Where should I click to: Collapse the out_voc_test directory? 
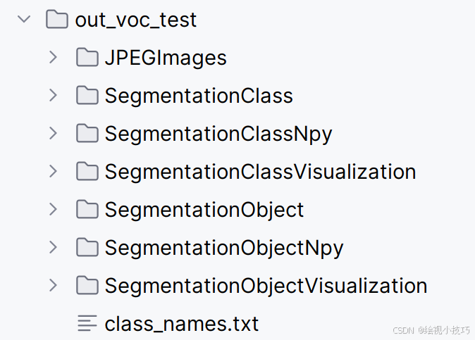[x=24, y=19]
